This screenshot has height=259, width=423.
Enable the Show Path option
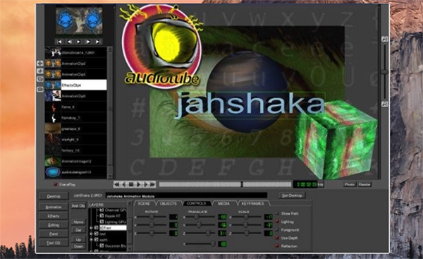click(x=277, y=213)
